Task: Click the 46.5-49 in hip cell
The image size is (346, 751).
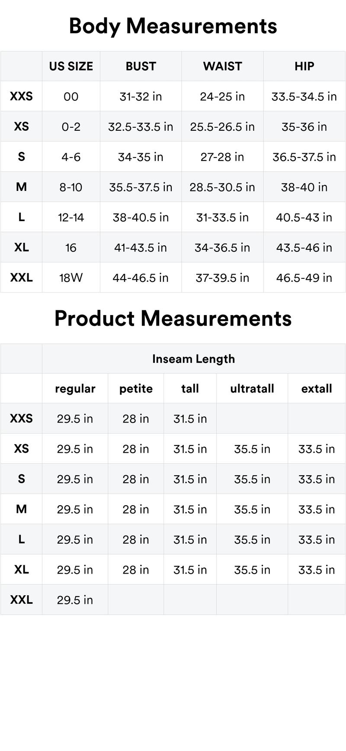Action: (x=304, y=277)
